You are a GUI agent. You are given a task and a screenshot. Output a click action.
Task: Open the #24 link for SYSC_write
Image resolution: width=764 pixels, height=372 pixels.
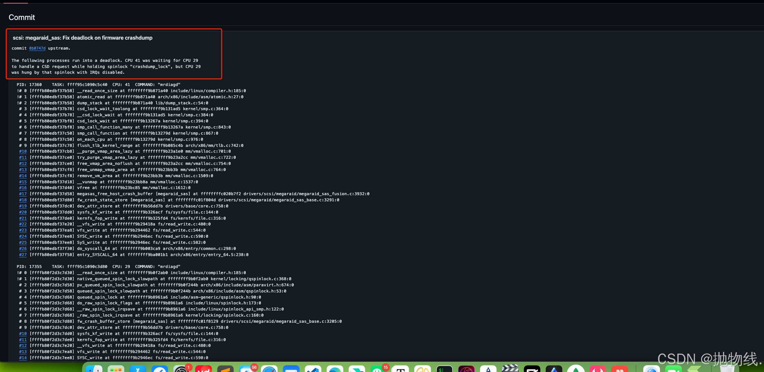[23, 236]
